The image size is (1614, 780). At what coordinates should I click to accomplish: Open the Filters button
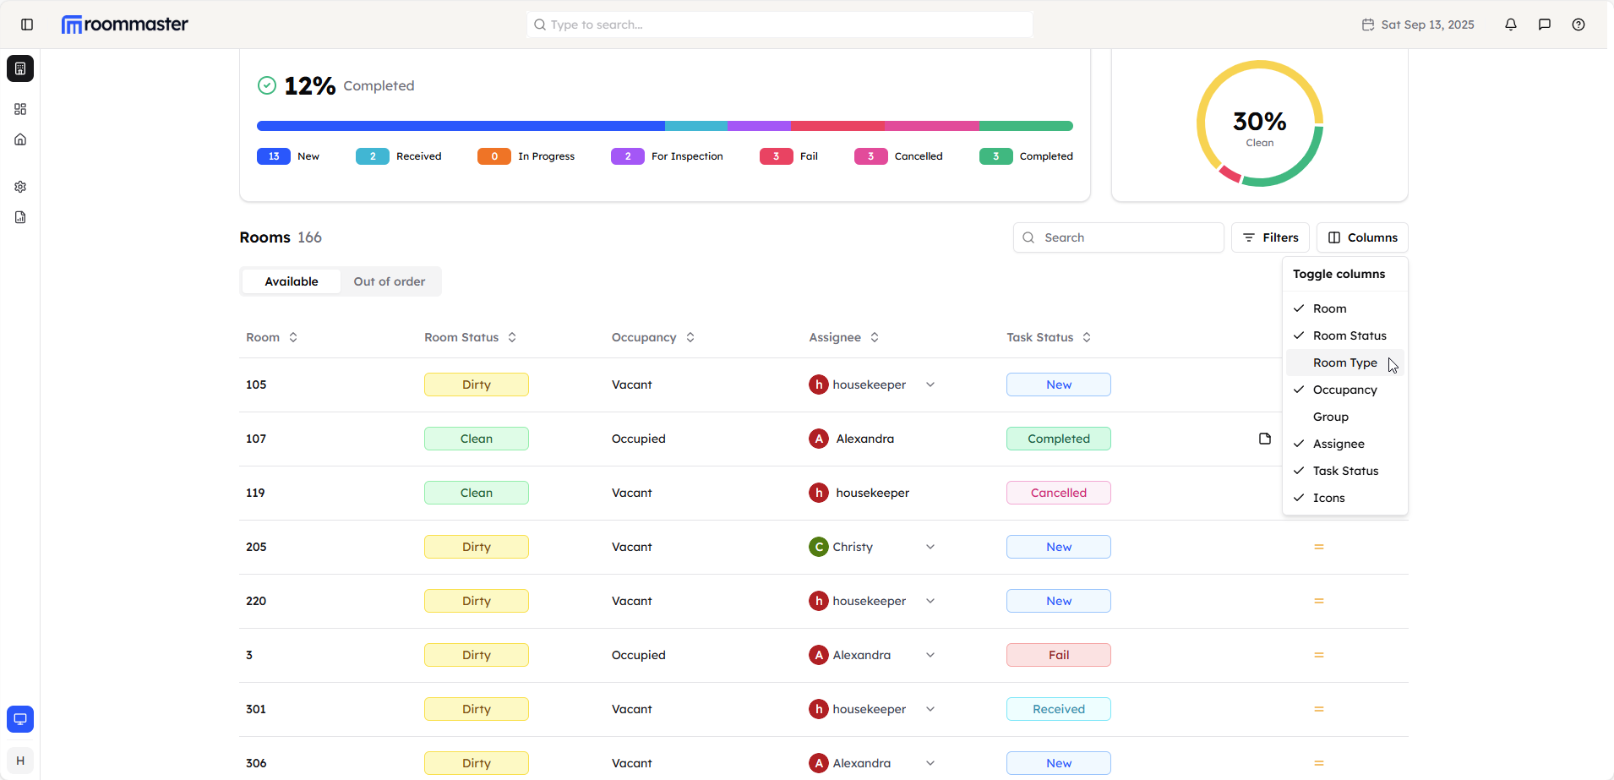[1270, 237]
